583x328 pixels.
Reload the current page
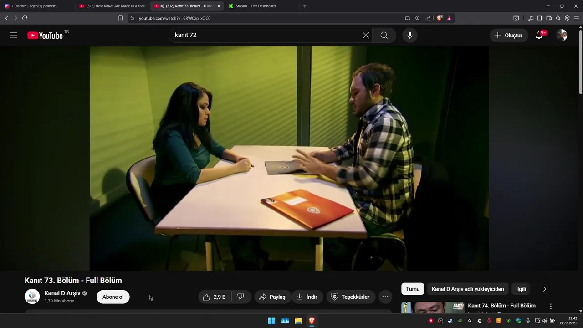point(25,18)
